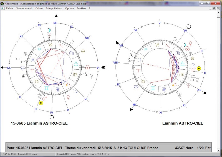Click the VIII house label in right chart
222x157 pixels.
point(115,63)
